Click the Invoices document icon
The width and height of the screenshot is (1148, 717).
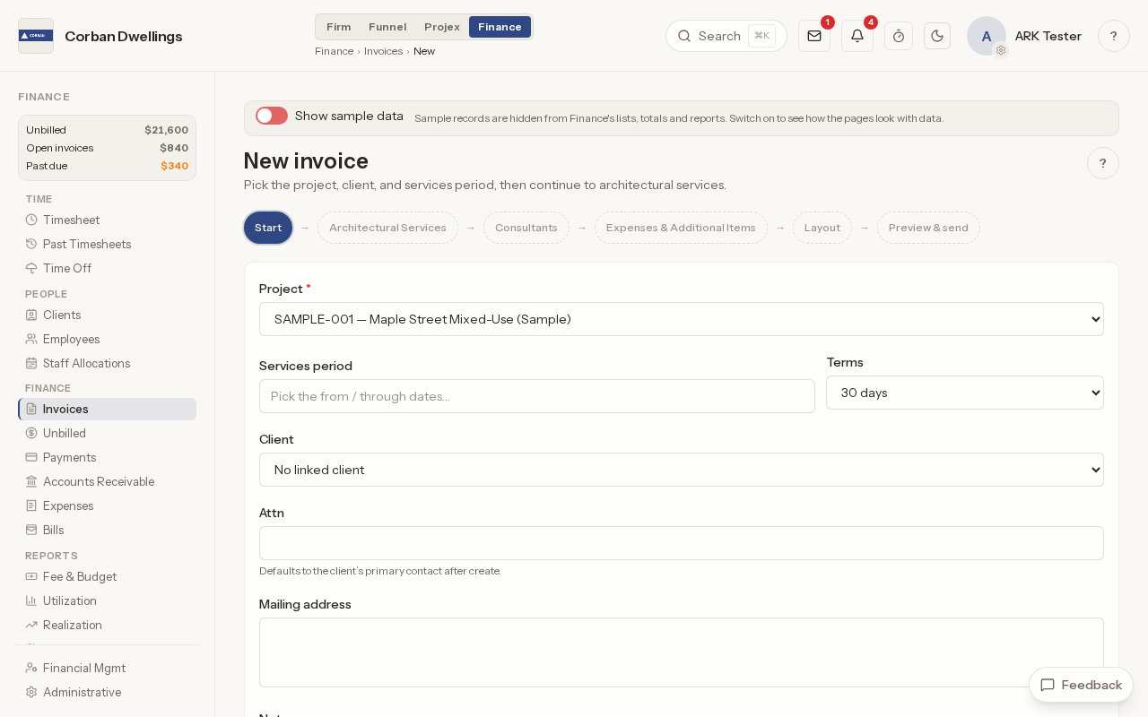(x=31, y=409)
